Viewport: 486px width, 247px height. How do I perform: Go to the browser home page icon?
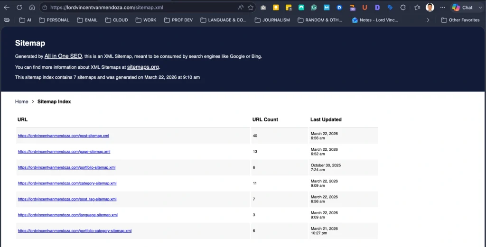tap(32, 8)
